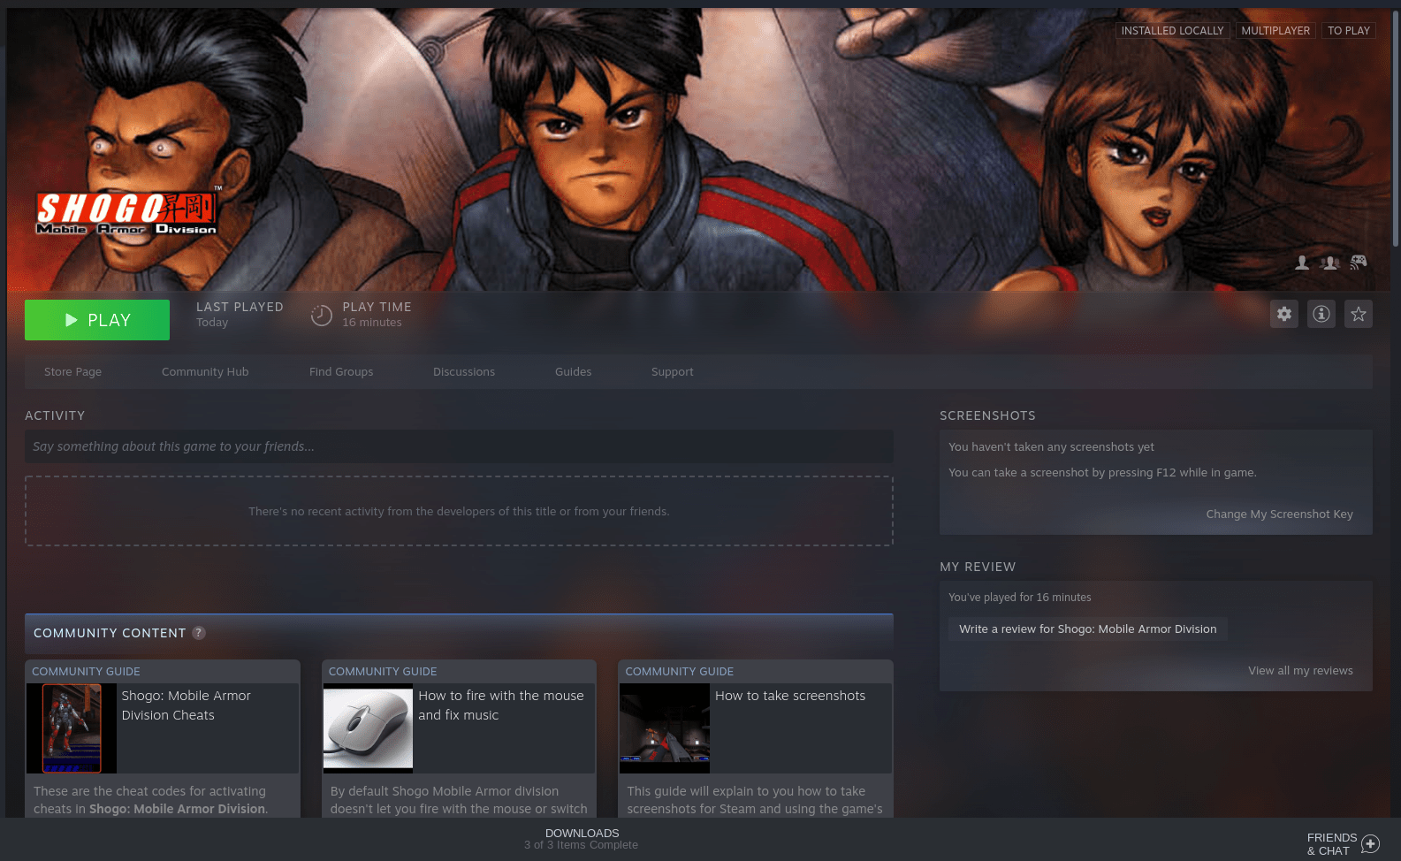Add game to favorites star icon
1401x861 pixels.
1359,314
